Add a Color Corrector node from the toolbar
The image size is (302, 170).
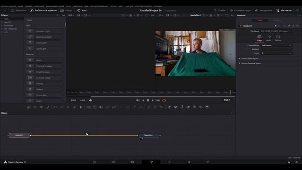55,107
